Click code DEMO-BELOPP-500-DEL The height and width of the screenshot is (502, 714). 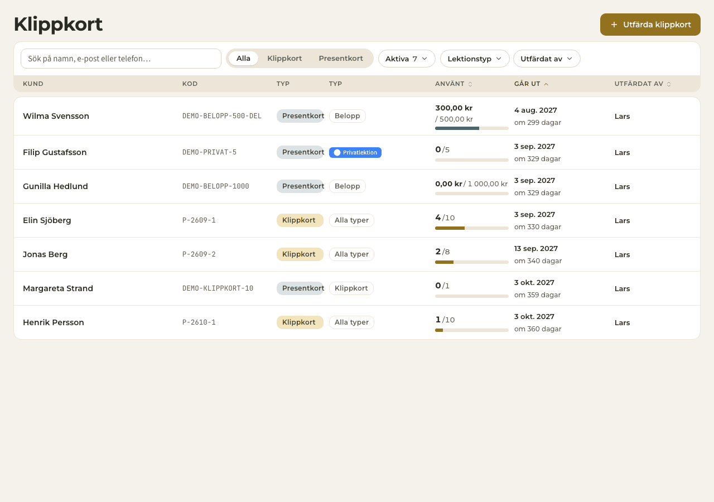click(222, 116)
